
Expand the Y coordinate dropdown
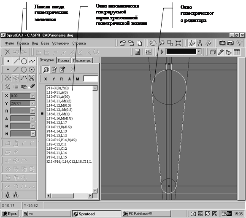pyautogui.click(x=33, y=103)
